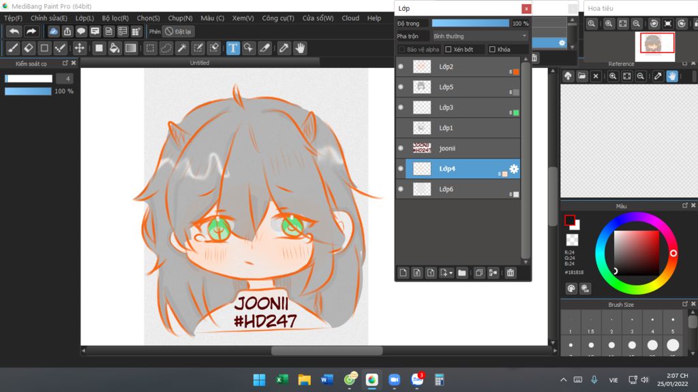This screenshot has height=392, width=698.
Task: Open add-layer dropdown arrow in Lớp panel
Action: coord(451,273)
